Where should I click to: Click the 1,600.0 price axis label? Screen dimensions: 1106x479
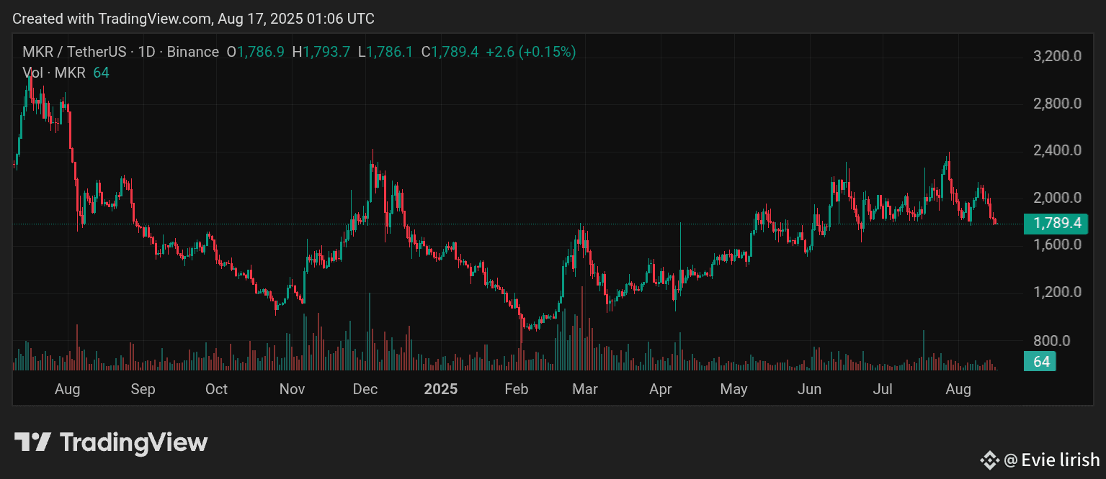point(1057,245)
